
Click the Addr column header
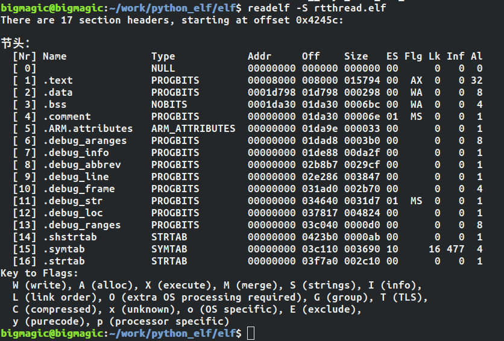pyautogui.click(x=260, y=57)
